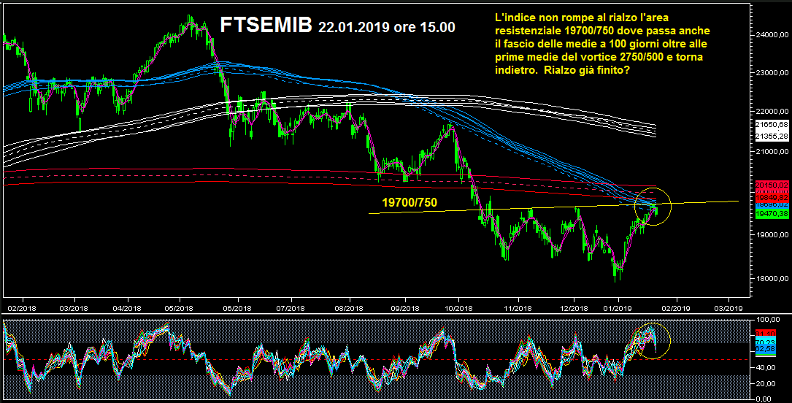
Task: Click the 10/2018 date axis label
Action: [x=458, y=307]
